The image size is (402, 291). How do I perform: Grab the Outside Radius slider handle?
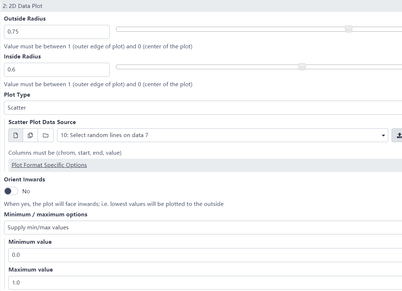tap(348, 29)
